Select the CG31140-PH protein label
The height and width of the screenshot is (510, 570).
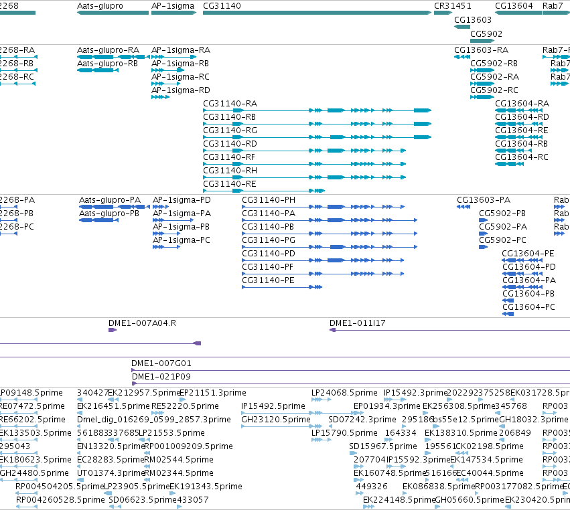[x=269, y=200]
